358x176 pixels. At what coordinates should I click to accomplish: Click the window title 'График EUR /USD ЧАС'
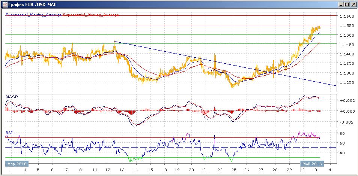pos(32,4)
